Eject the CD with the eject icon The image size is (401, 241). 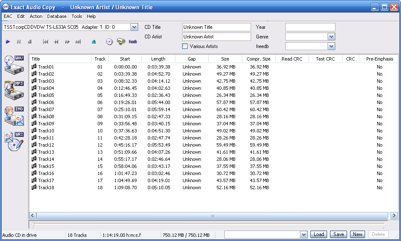[94, 42]
